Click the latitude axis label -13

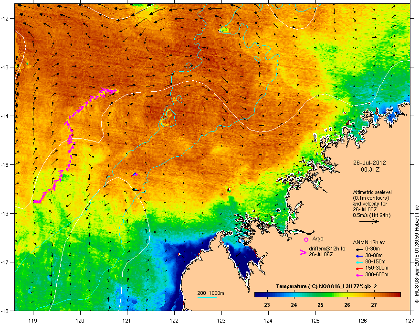pos(5,67)
